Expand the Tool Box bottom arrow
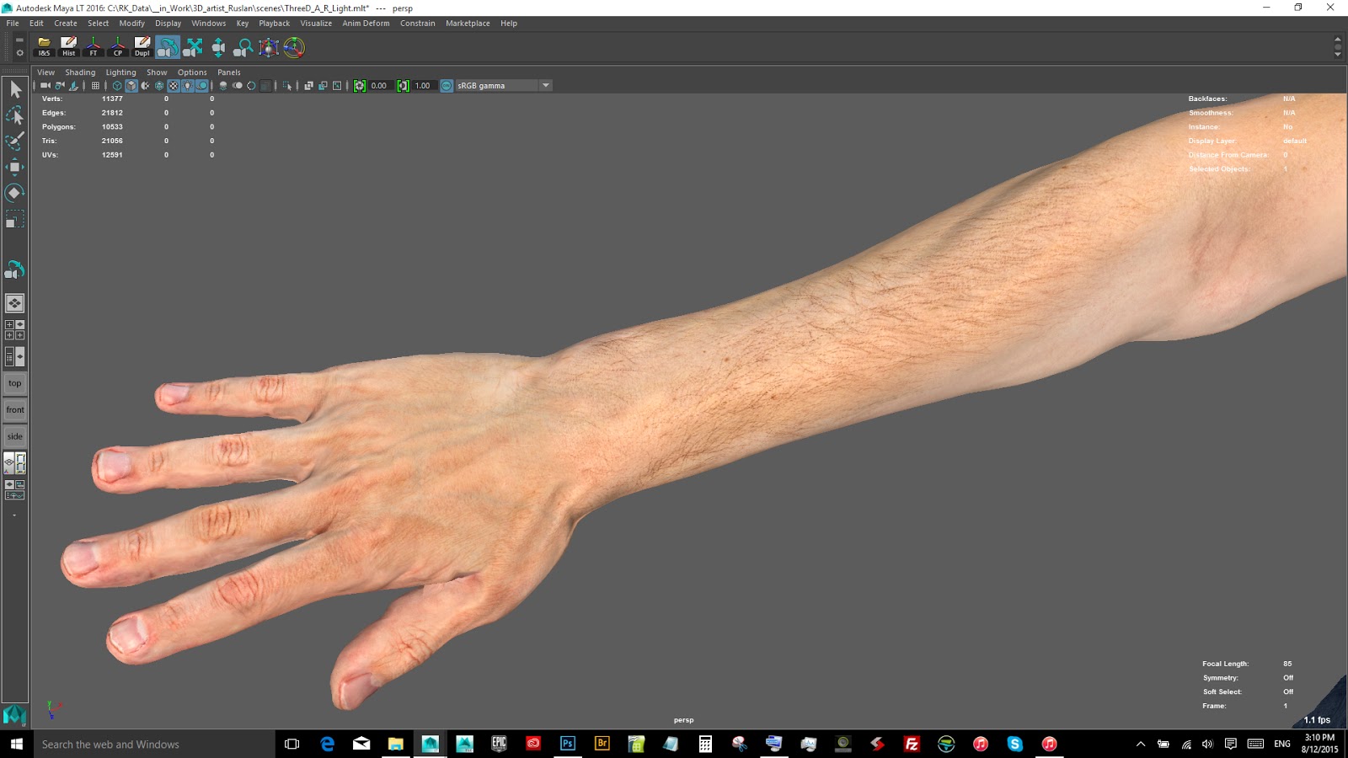Viewport: 1348px width, 758px height. coord(14,515)
